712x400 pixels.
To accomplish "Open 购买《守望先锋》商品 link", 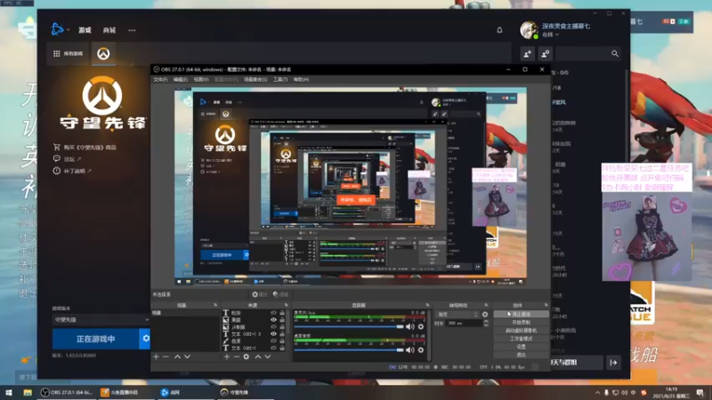I will pos(85,147).
